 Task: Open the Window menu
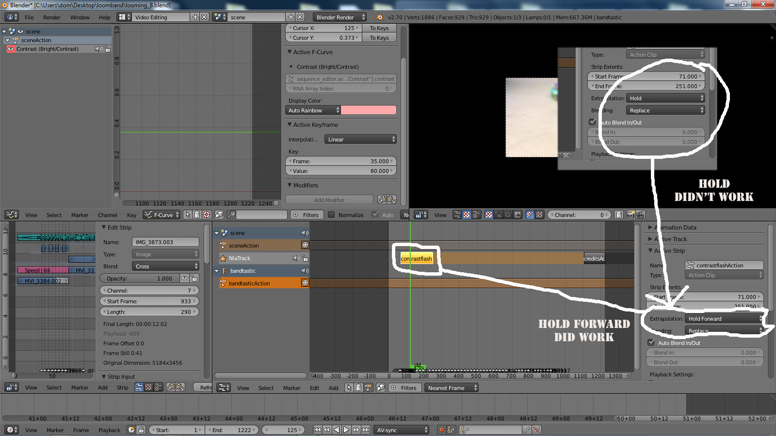80,17
